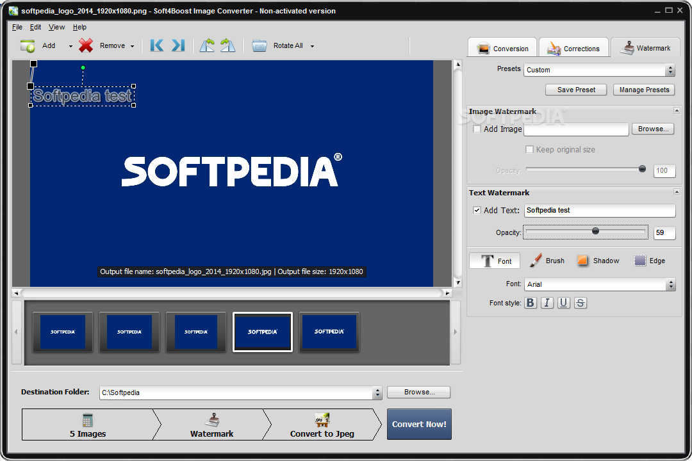
Task: Click the calculator icon above 5 Images
Action: coord(87,420)
